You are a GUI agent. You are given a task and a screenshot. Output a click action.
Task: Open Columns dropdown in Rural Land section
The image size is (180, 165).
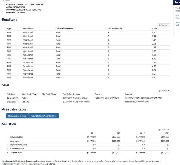(164, 25)
